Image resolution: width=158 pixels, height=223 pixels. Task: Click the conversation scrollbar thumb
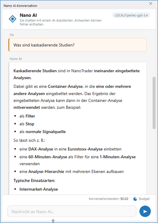click(x=154, y=103)
